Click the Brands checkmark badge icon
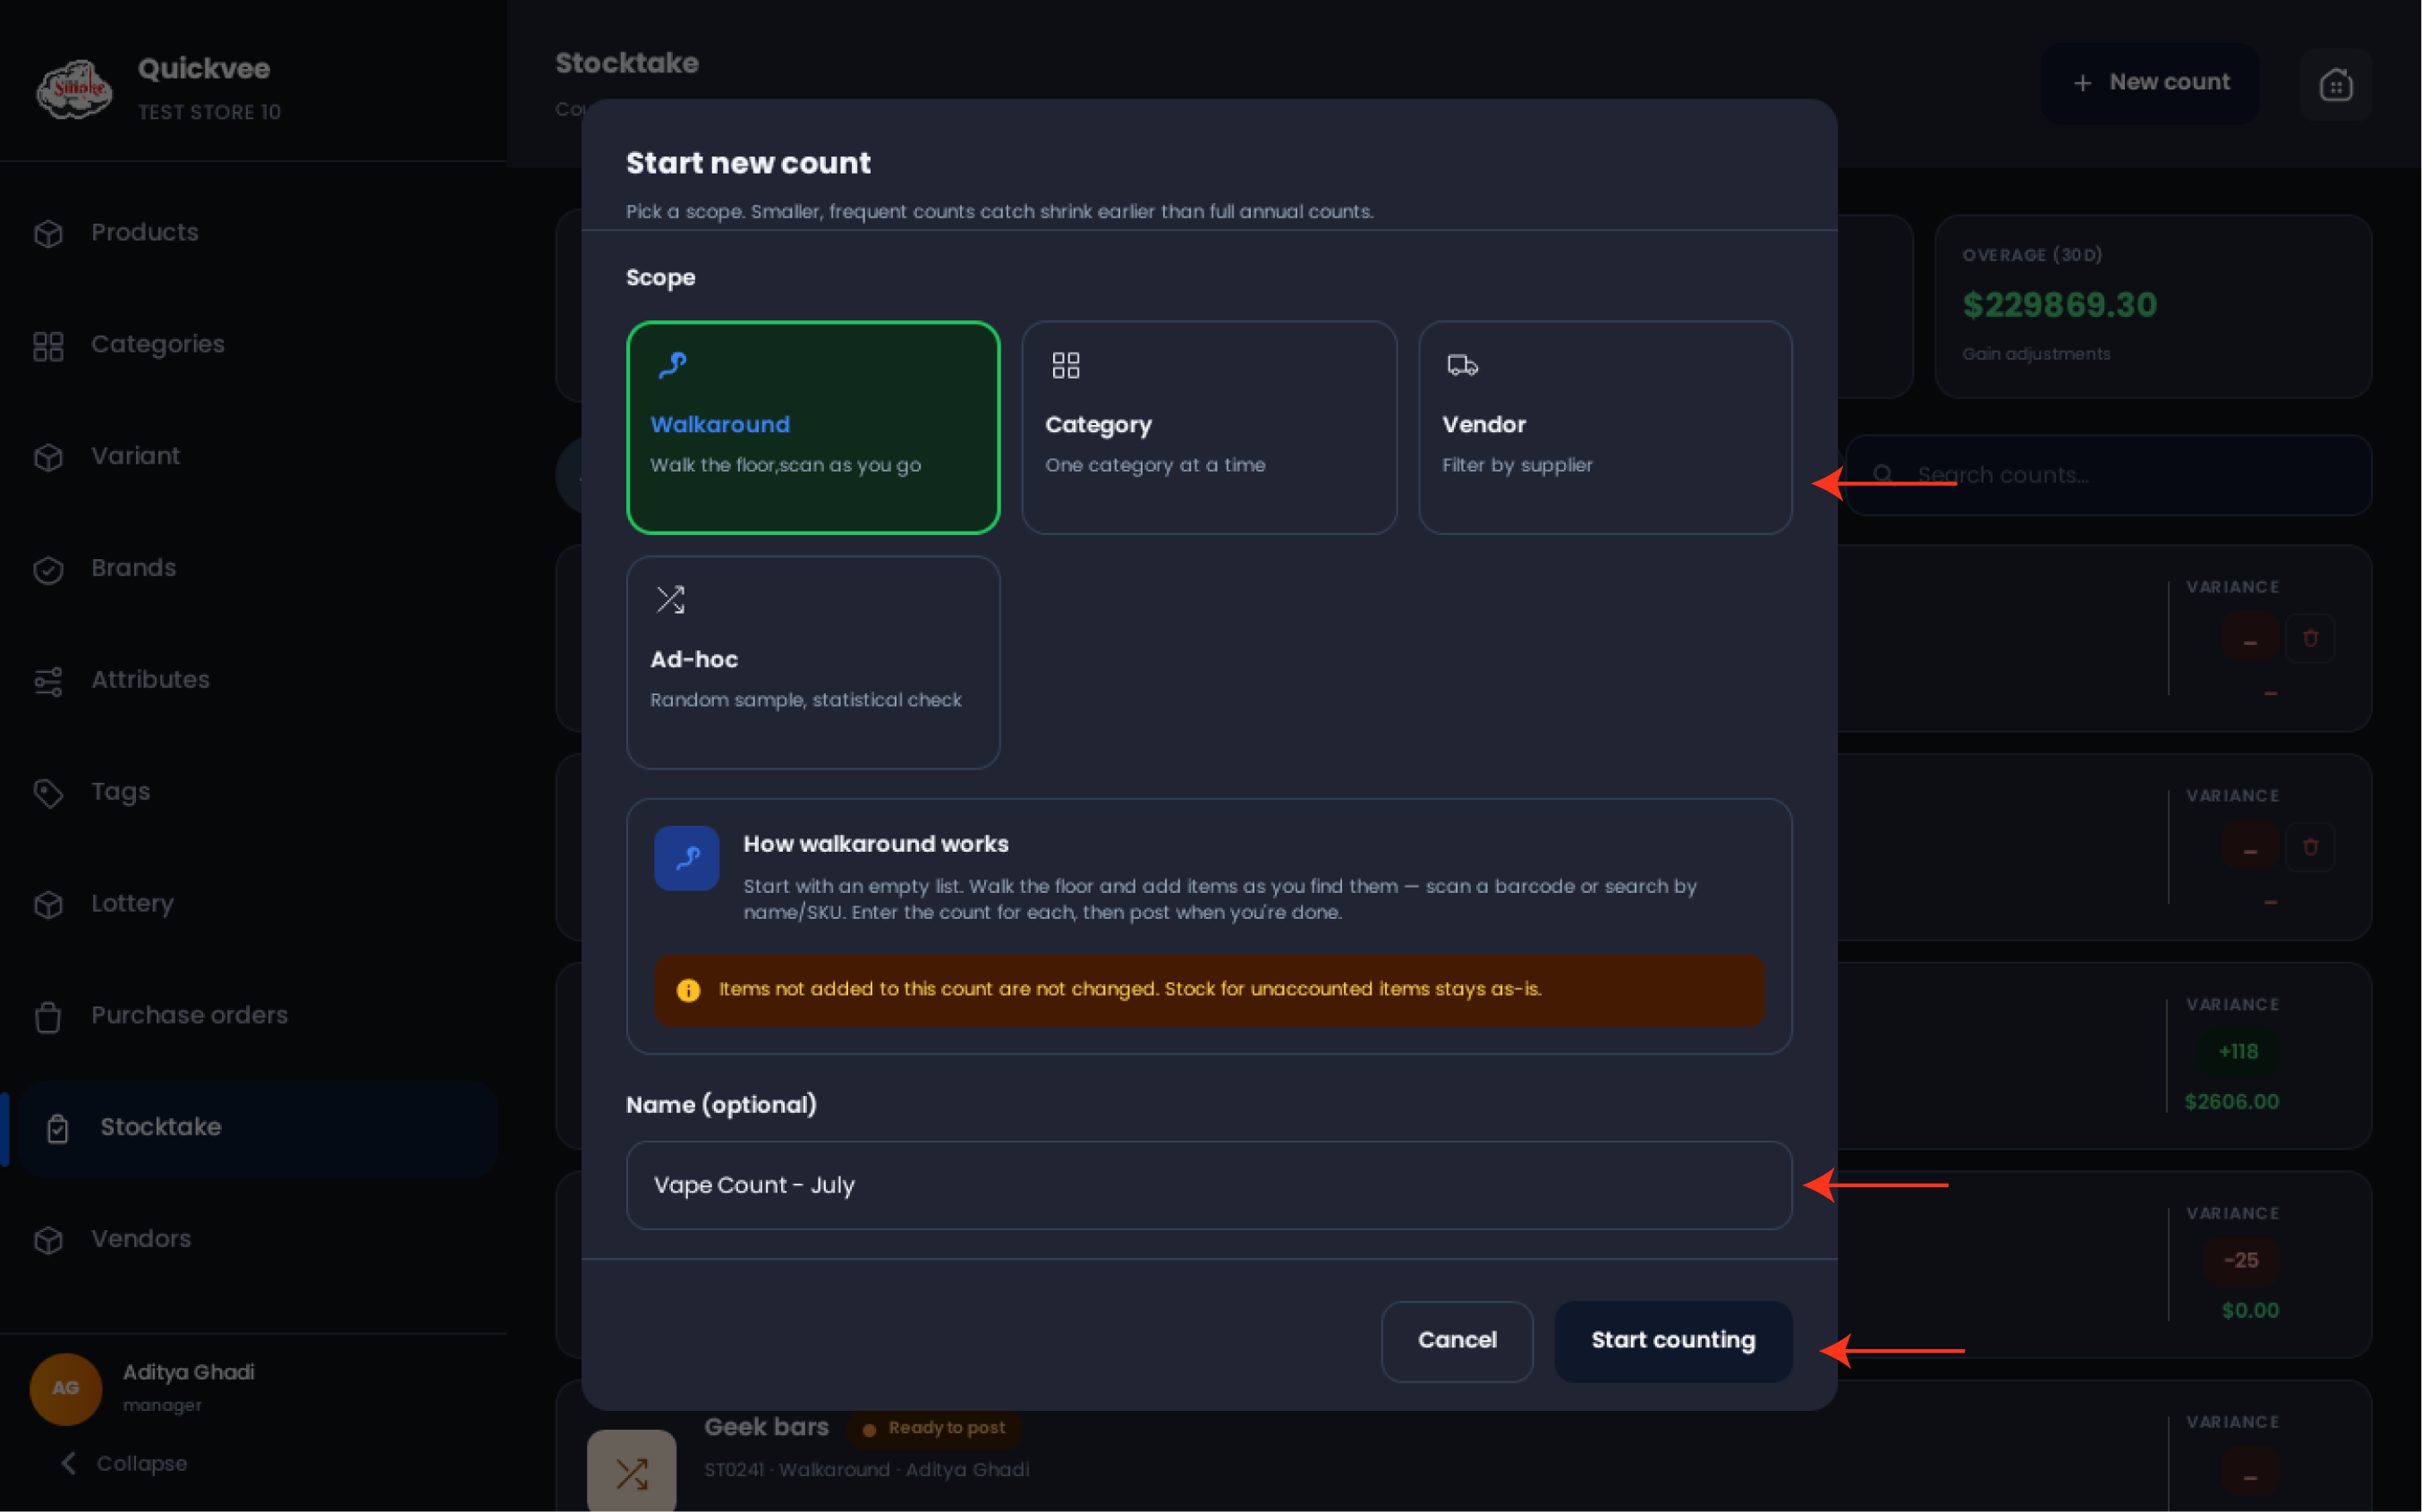This screenshot has height=1512, width=2422. click(x=48, y=569)
